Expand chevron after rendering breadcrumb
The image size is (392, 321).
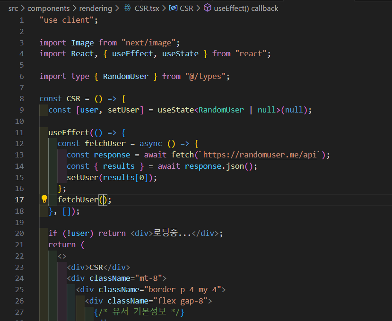pyautogui.click(x=117, y=8)
